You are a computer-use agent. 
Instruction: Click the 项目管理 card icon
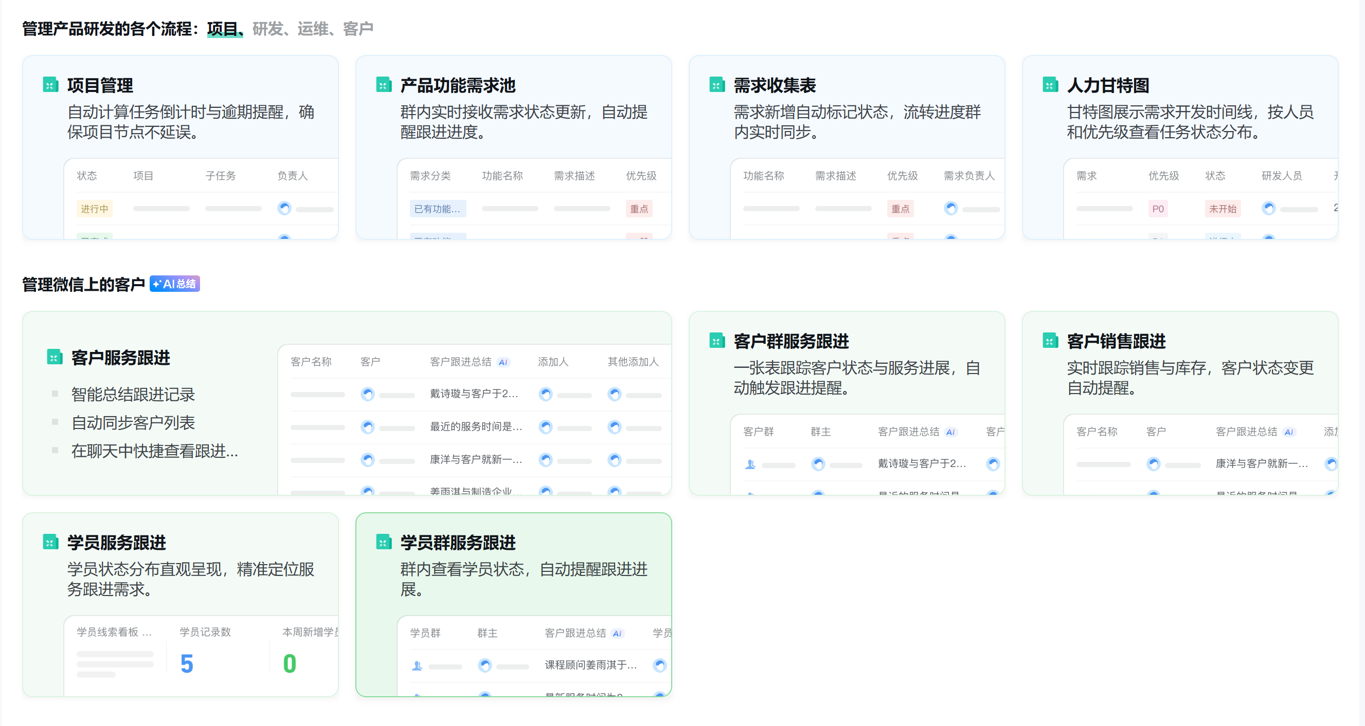pos(50,85)
